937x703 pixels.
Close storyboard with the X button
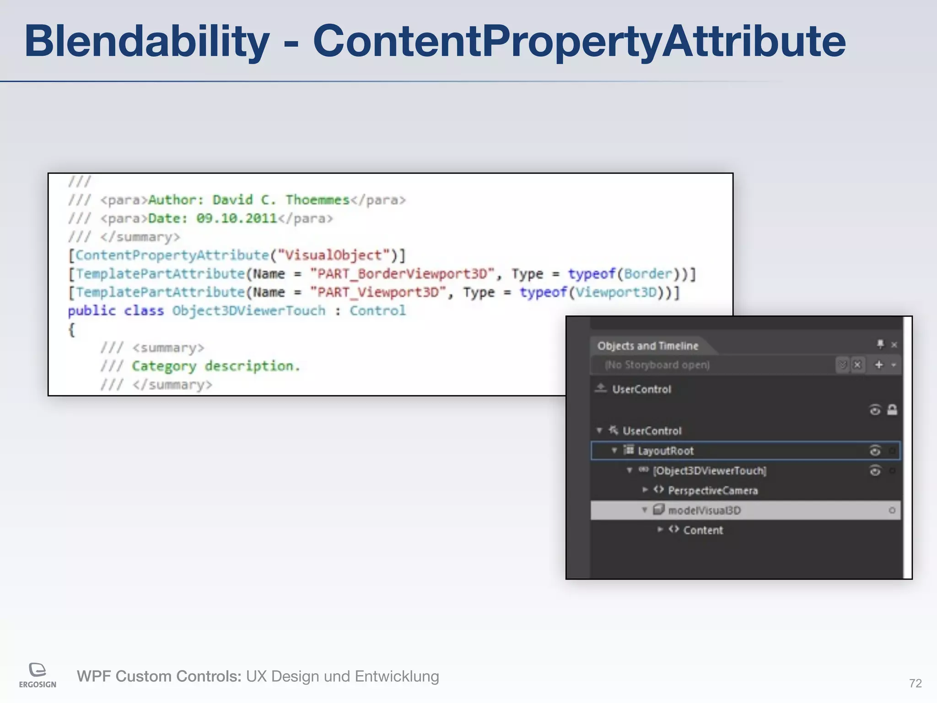tap(857, 365)
